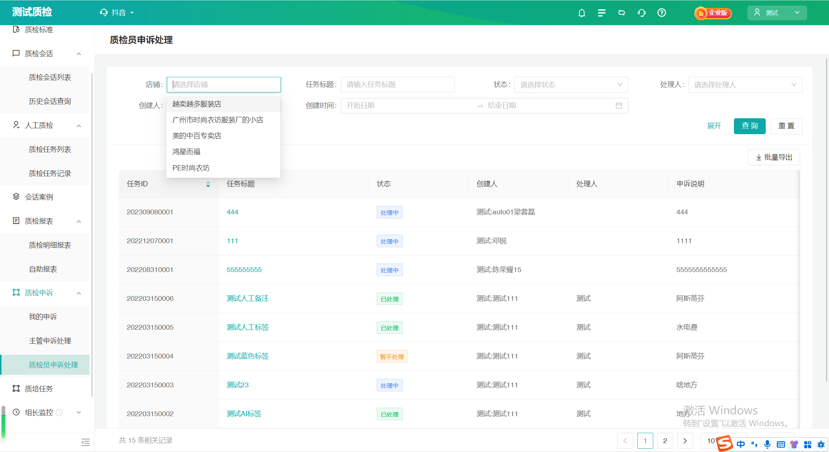The width and height of the screenshot is (829, 452).
Task: Click the 展开 expand filters link
Action: tap(714, 126)
